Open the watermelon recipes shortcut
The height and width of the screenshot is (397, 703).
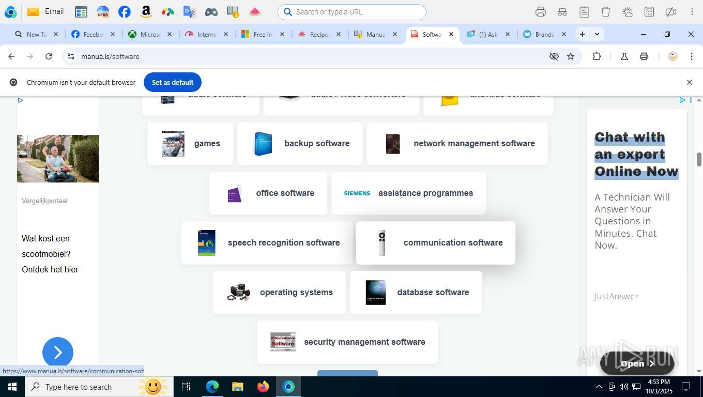point(255,12)
